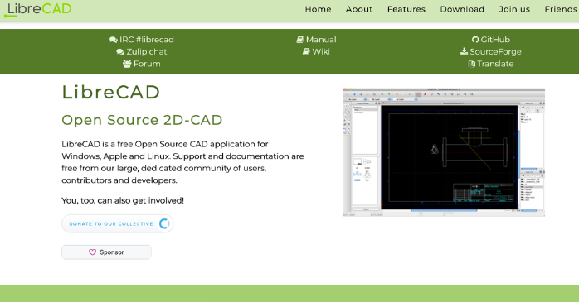Click the Sponsor button
Image resolution: width=579 pixels, height=302 pixels.
[106, 252]
